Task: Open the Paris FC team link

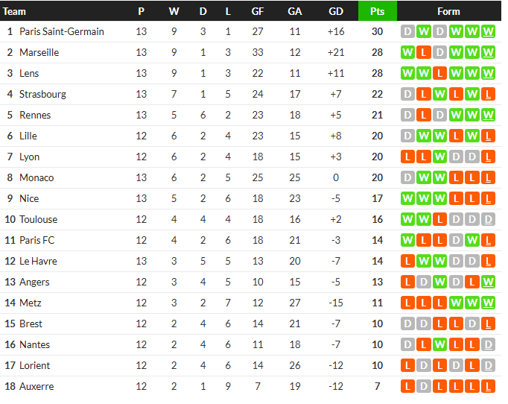Action: coord(36,240)
